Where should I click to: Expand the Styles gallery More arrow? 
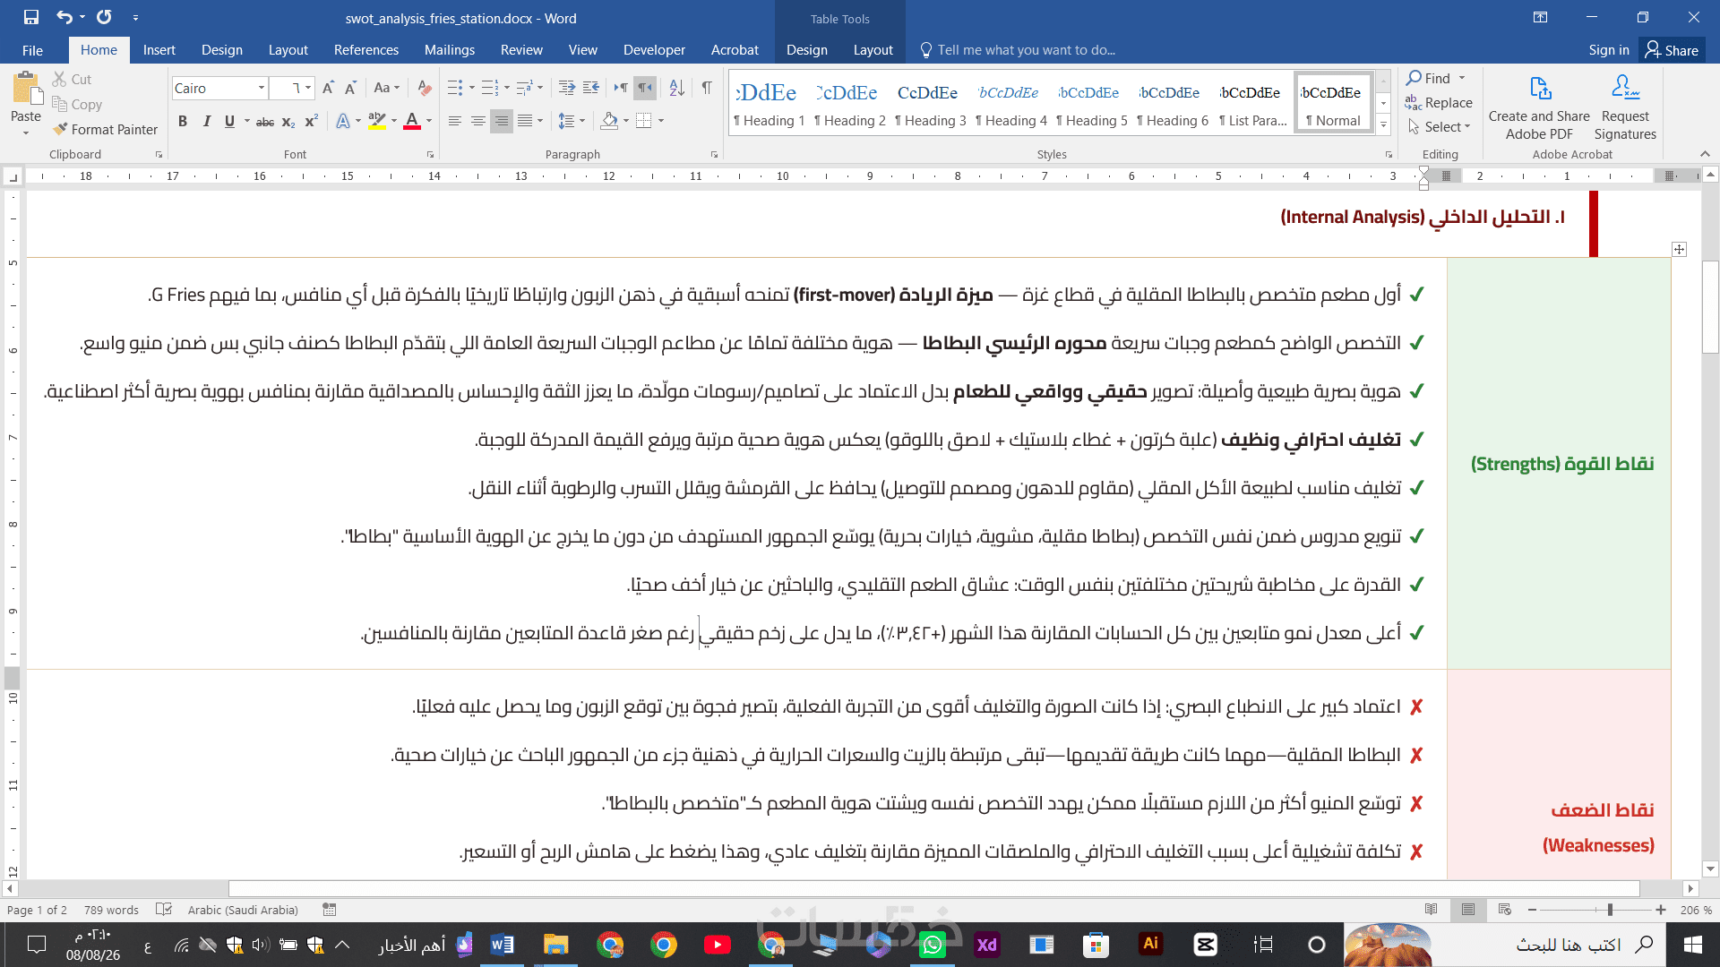pyautogui.click(x=1384, y=124)
